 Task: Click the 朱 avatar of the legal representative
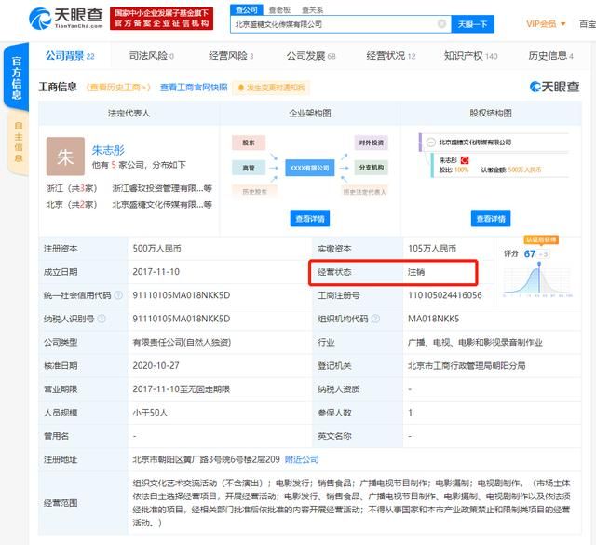click(x=65, y=157)
